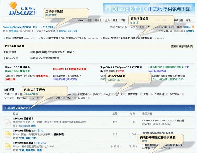Select the 建议(15) hot tag
The width and height of the screenshot is (197, 153).
71,98
